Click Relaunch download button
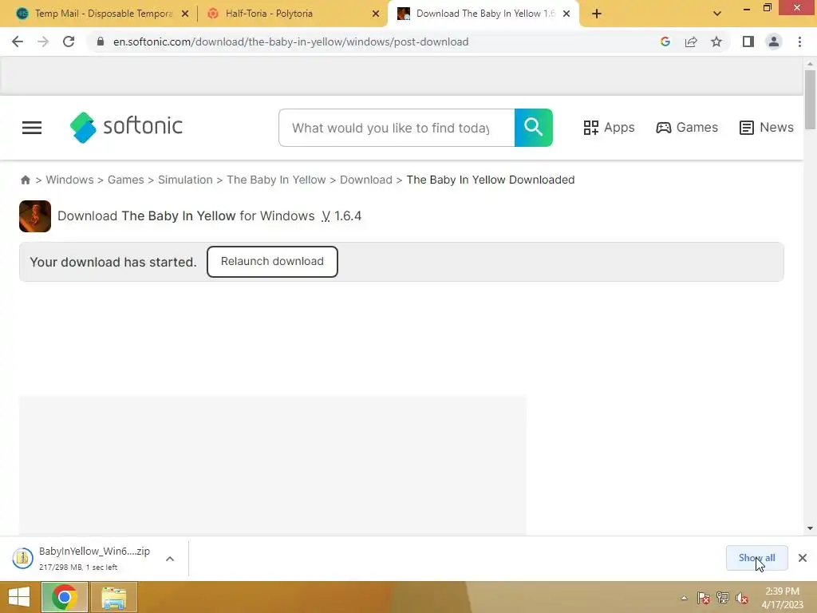This screenshot has width=817, height=613. 272,262
